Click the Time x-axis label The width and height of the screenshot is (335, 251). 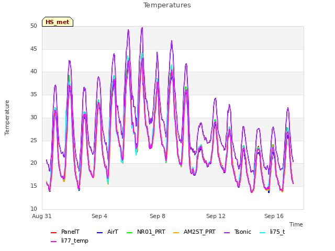coord(296,224)
